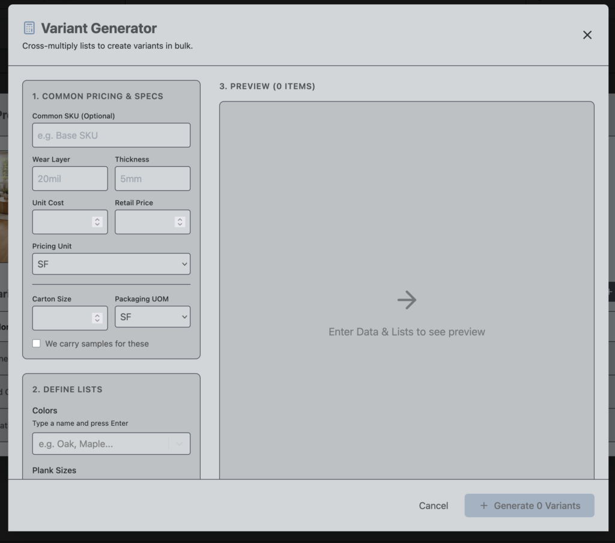615x543 pixels.
Task: Click the arrow icon in preview area
Action: click(x=407, y=300)
